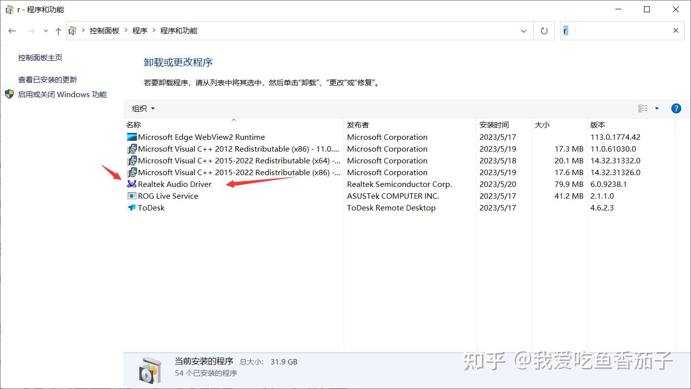The width and height of the screenshot is (691, 389).
Task: Click the Realtek Audio Driver program icon
Action: tap(131, 184)
